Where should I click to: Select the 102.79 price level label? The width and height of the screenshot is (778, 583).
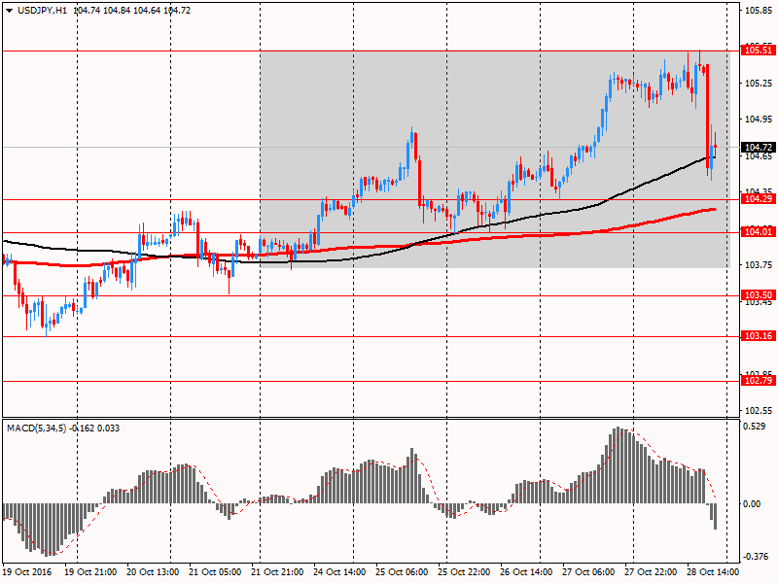click(757, 381)
